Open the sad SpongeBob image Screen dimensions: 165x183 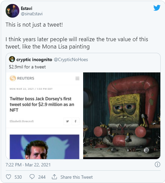pyautogui.click(x=122, y=116)
